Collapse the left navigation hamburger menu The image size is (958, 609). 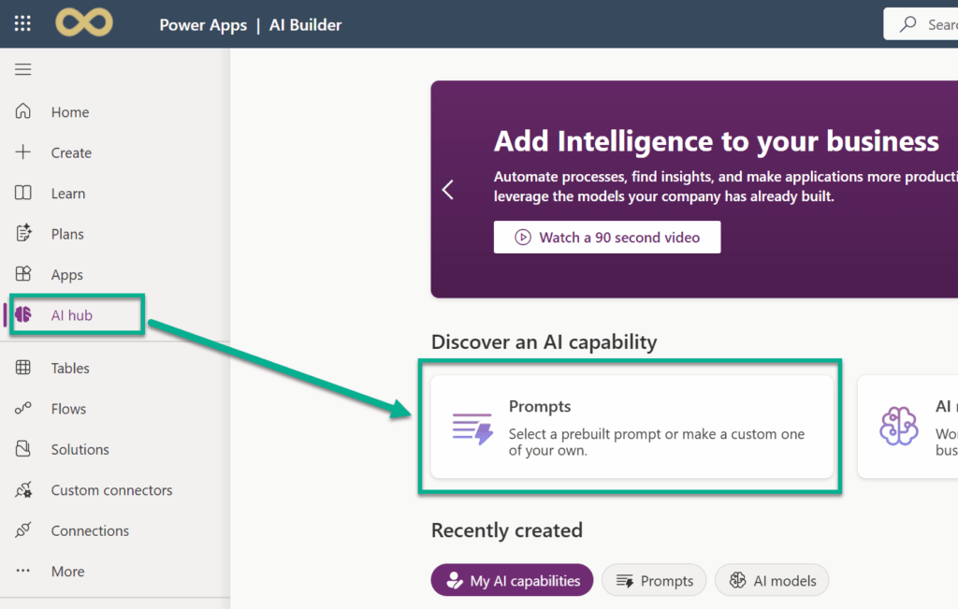(x=23, y=69)
